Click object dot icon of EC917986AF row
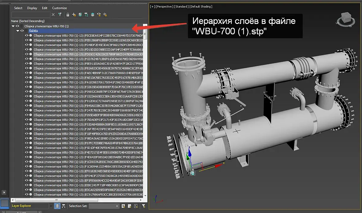The image size is (362, 213). (x=31, y=195)
